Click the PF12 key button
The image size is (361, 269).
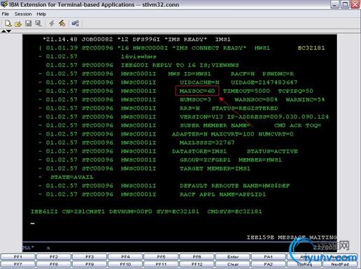click(x=197, y=264)
